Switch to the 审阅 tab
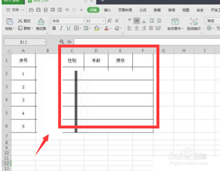 [172, 10]
